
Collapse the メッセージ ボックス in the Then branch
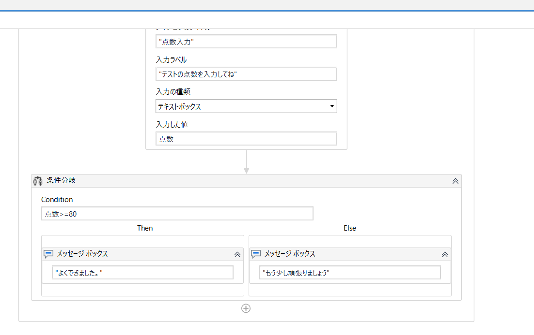coord(237,254)
